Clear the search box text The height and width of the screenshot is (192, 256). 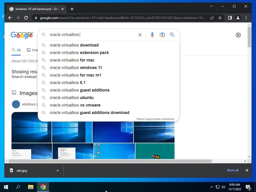pyautogui.click(x=140, y=34)
